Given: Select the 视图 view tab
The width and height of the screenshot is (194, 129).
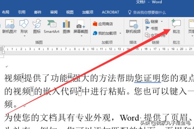Looking at the screenshot, I should [70, 12].
